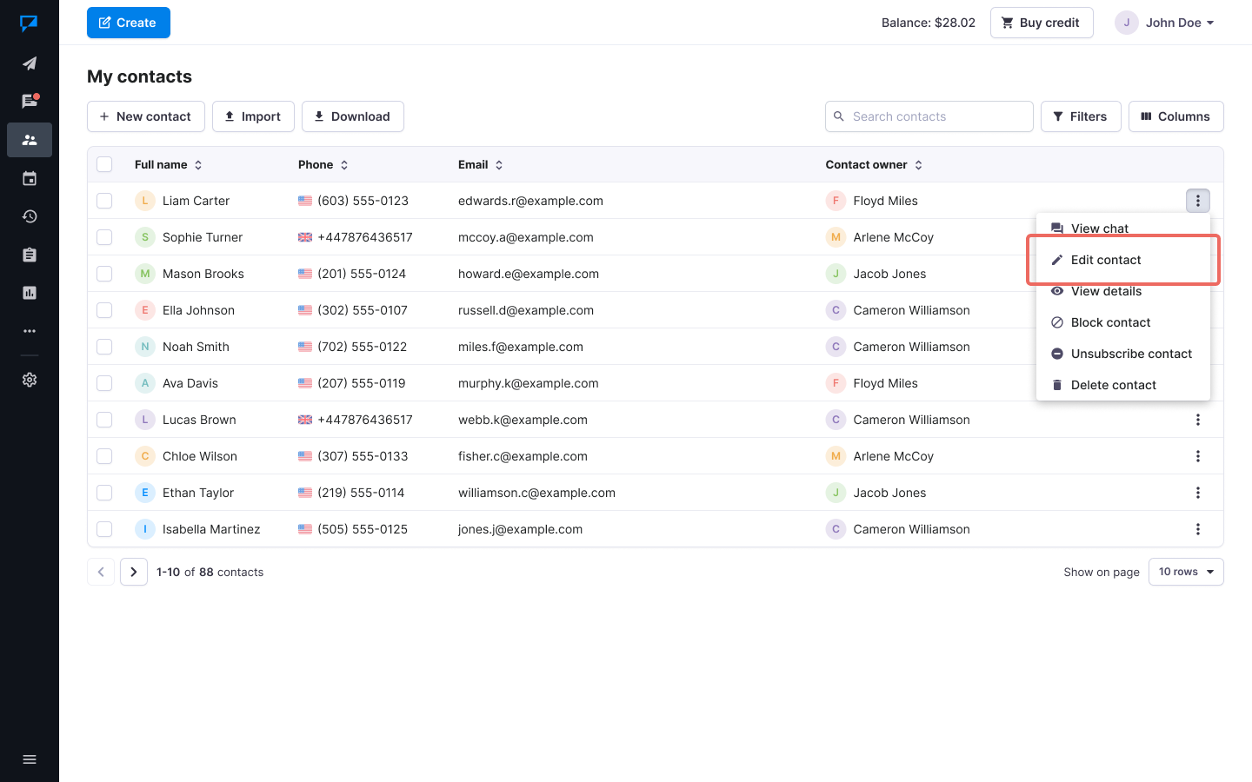Open the 10 rows per page dropdown
The image size is (1252, 782).
[x=1185, y=572]
